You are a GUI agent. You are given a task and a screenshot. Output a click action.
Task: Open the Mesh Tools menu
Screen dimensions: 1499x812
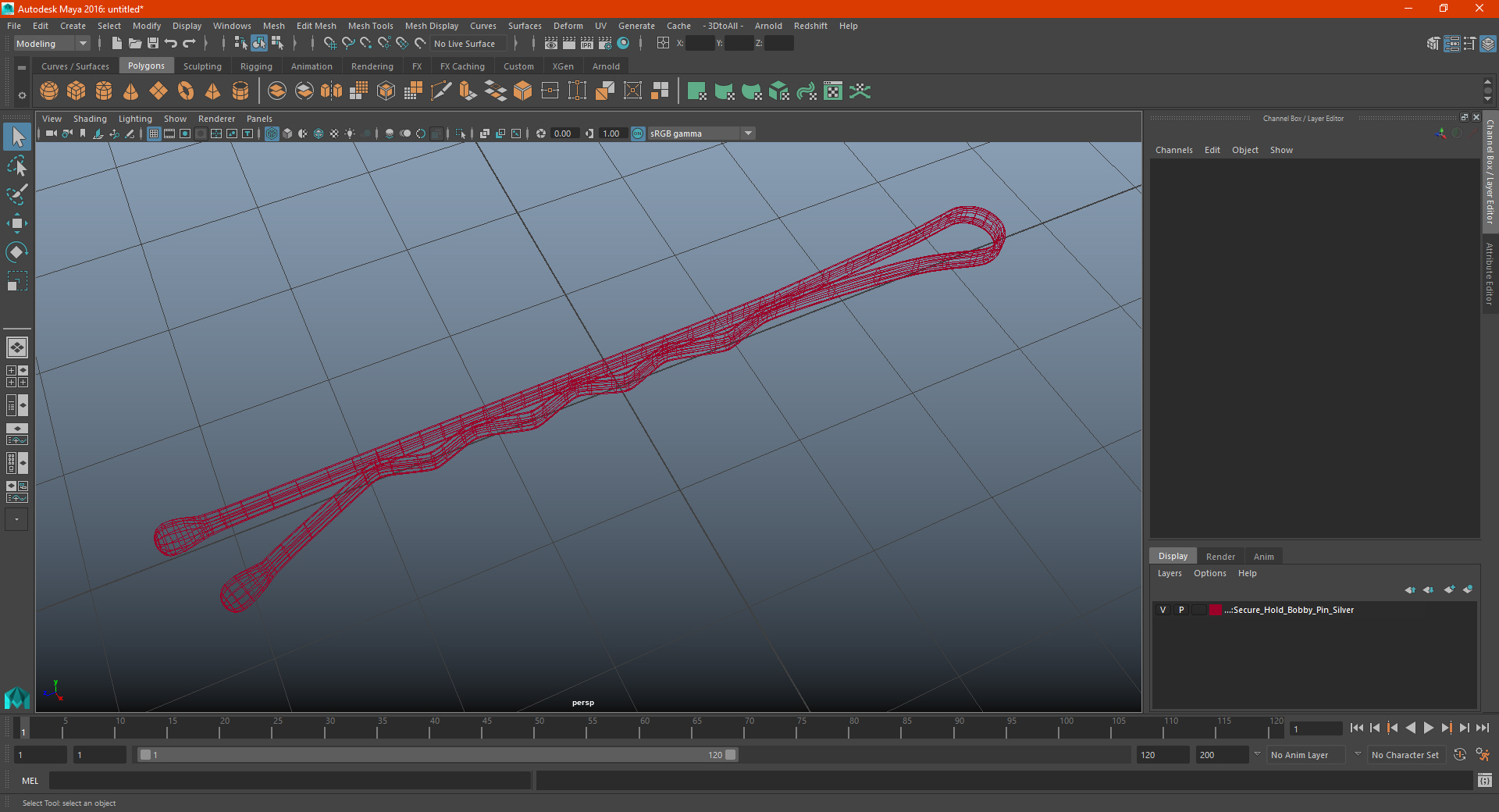pyautogui.click(x=370, y=26)
